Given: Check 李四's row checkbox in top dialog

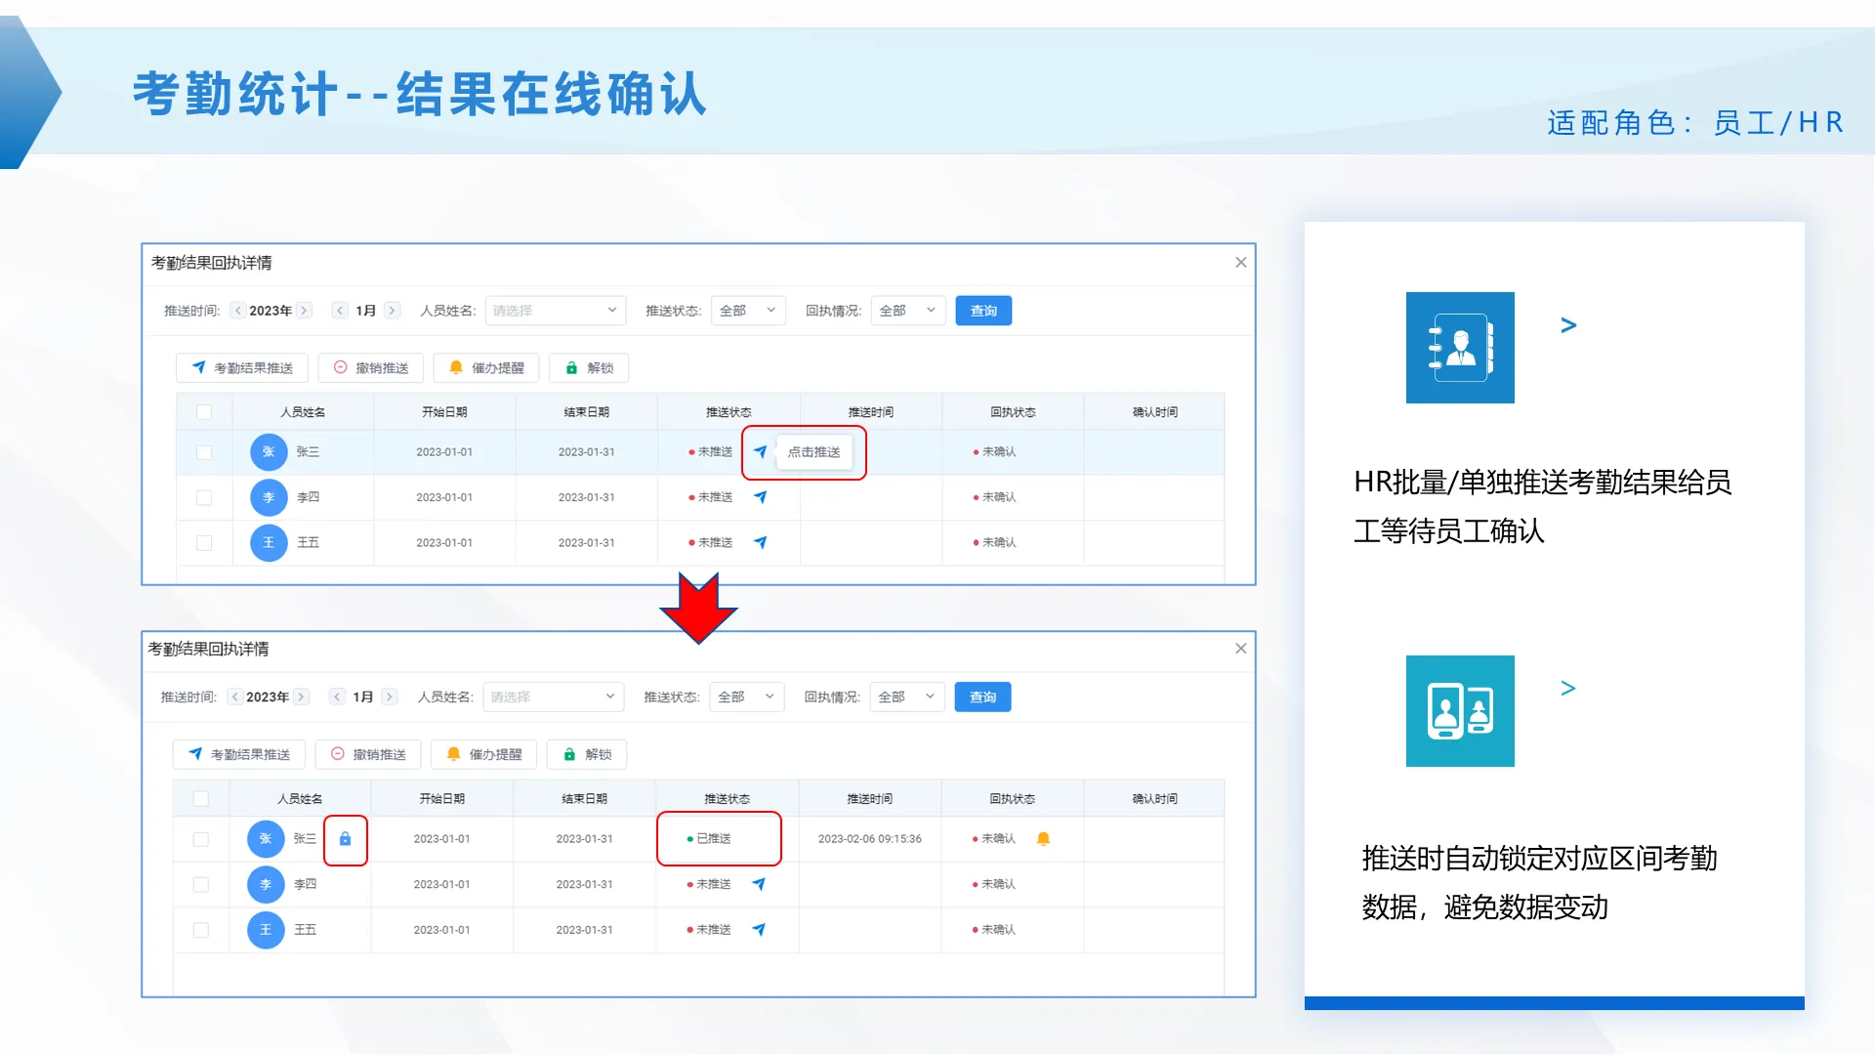Looking at the screenshot, I should pos(204,497).
